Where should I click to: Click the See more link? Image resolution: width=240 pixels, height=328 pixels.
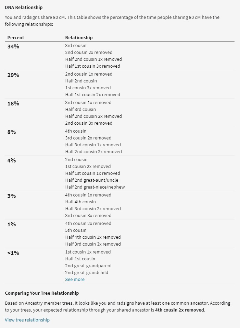pos(75,279)
